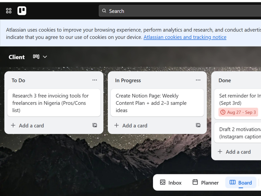
Task: Open To Do list actions menu
Action: (94, 80)
